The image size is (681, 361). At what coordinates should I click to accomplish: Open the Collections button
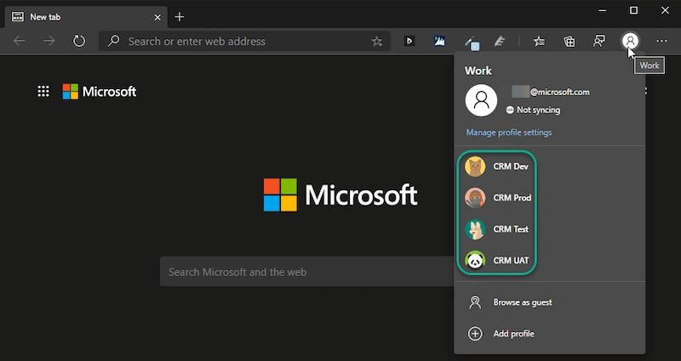pyautogui.click(x=569, y=41)
